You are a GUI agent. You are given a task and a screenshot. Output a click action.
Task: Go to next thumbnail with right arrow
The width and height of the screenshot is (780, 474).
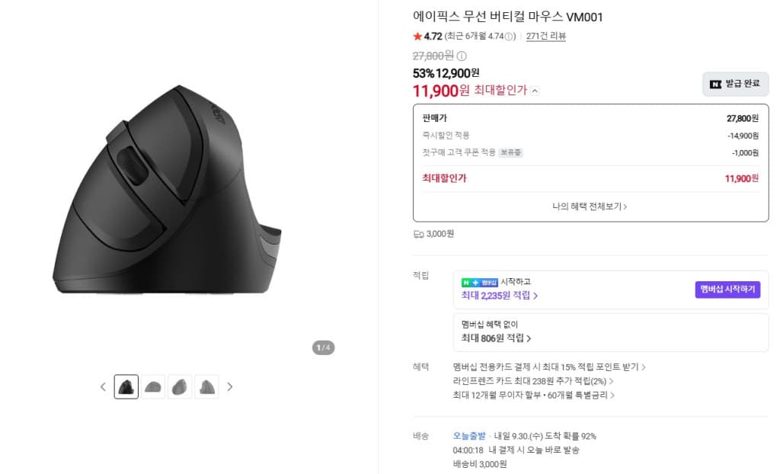[230, 387]
